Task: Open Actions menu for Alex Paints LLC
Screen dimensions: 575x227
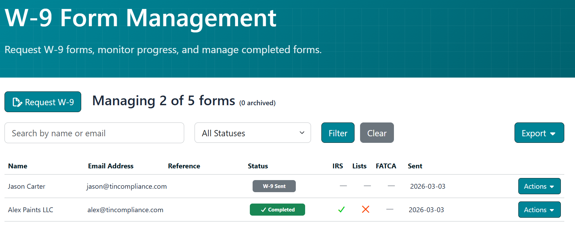Action: click(539, 210)
